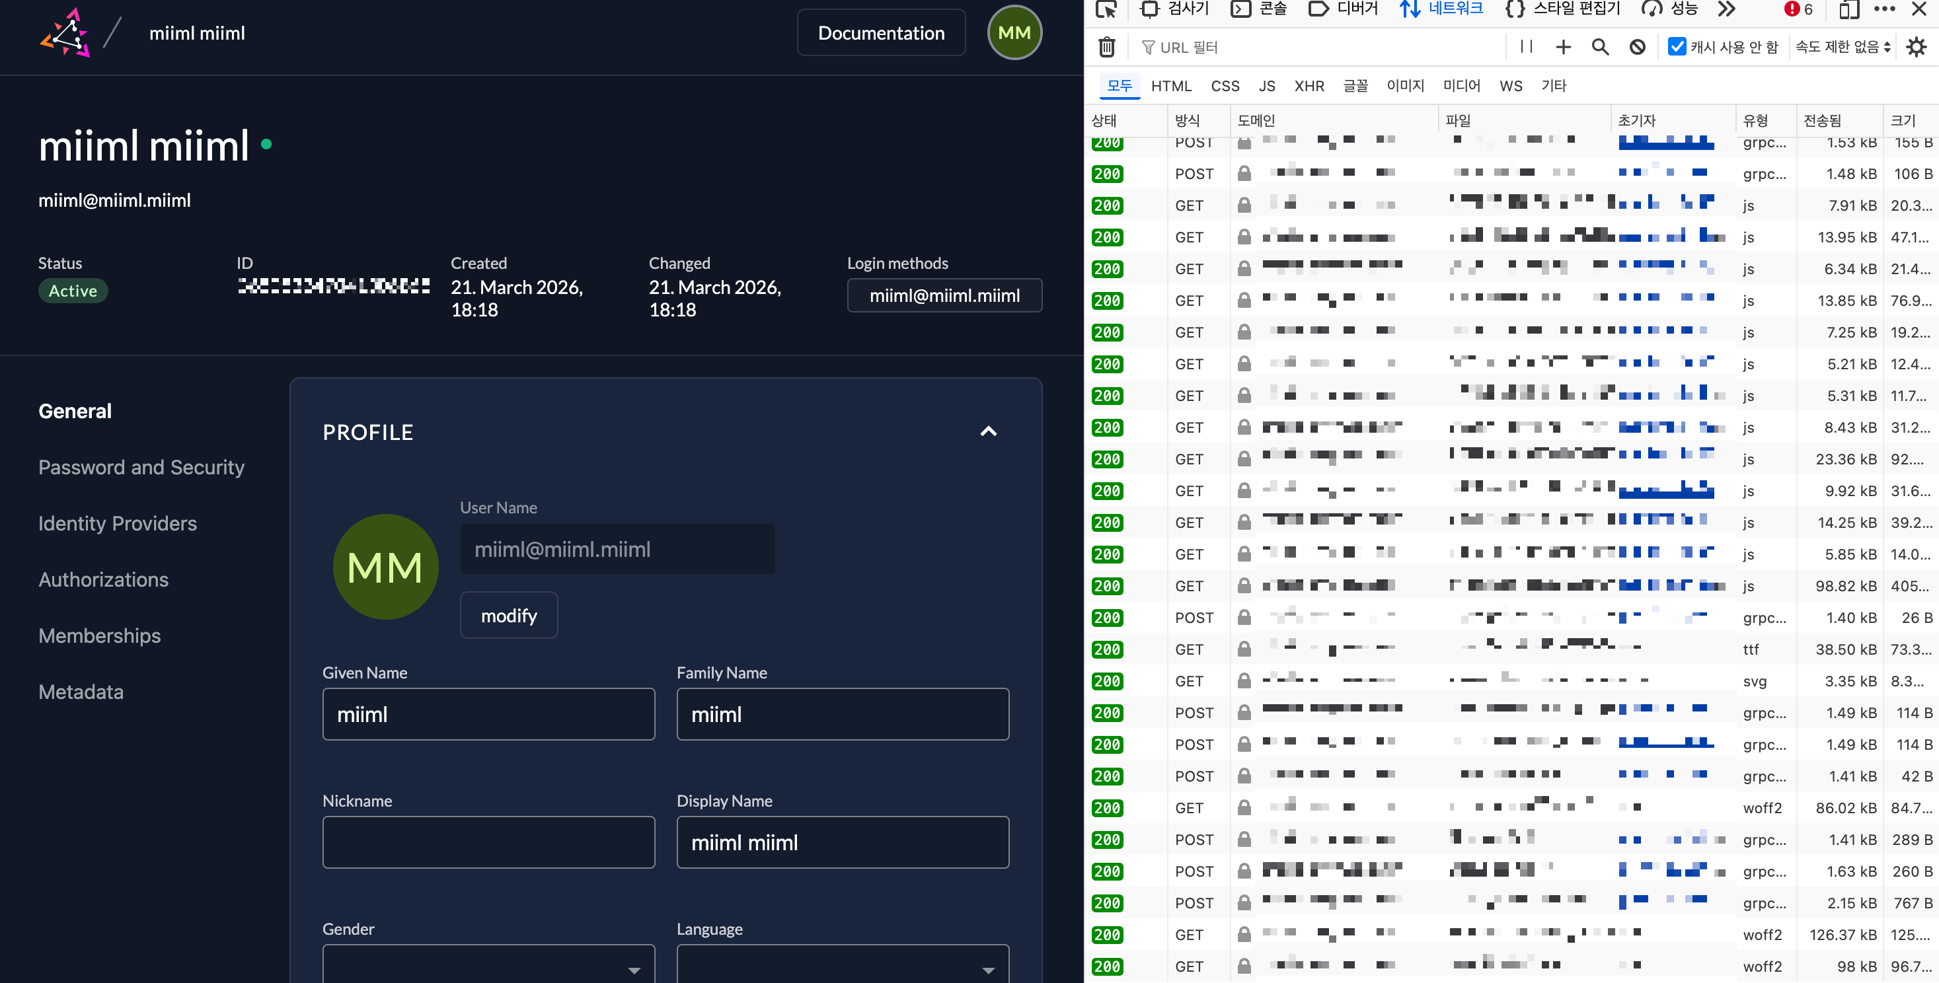
Task: Open the Performance tab
Action: click(x=1669, y=9)
